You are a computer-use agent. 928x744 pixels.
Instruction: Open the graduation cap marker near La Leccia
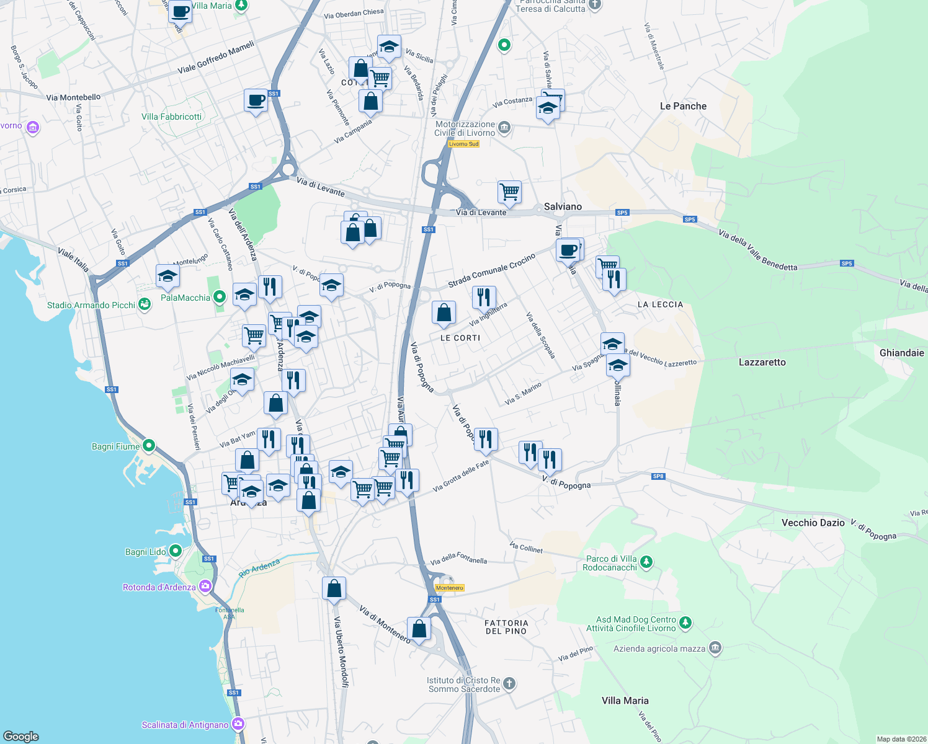point(612,343)
